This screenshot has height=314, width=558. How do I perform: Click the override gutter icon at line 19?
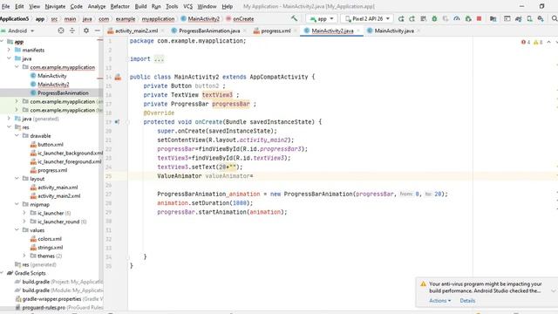click(x=117, y=122)
